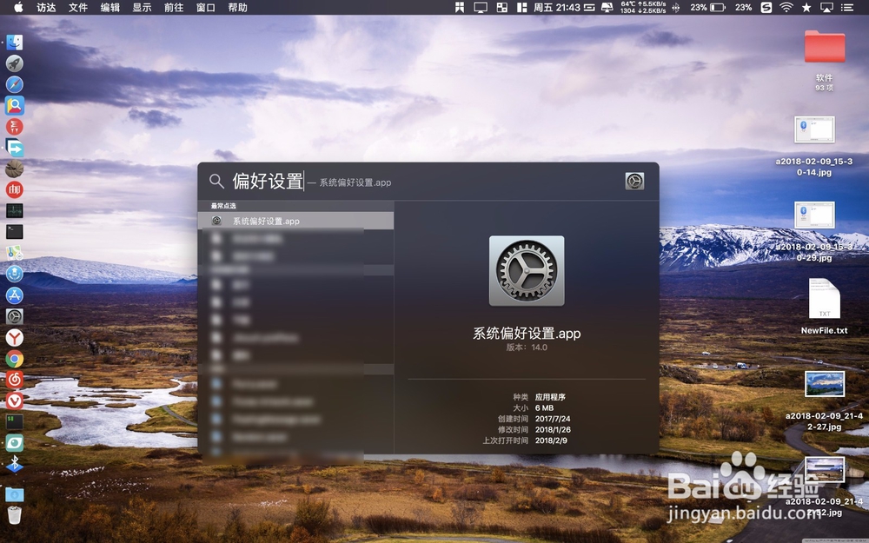Click the AirPlay display icon in menu bar

(x=826, y=7)
